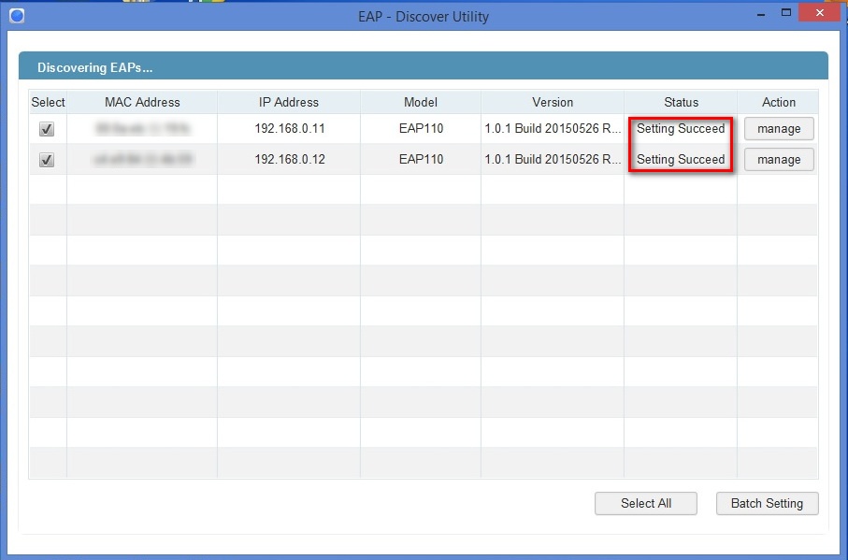Uncheck the Select checkbox for 192.168.0.11

(47, 129)
